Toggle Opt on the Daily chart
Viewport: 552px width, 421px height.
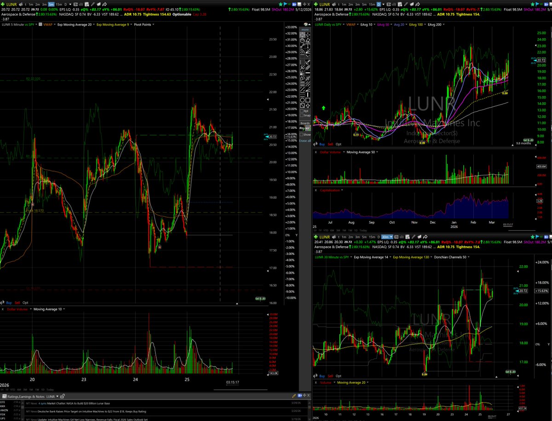click(x=339, y=144)
